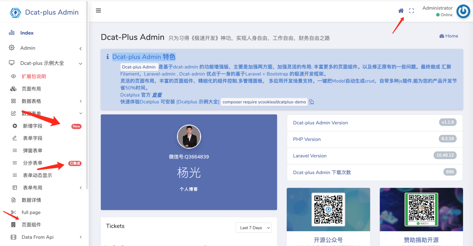
Task: Click the 下载次数 896 badge
Action: 450,172
